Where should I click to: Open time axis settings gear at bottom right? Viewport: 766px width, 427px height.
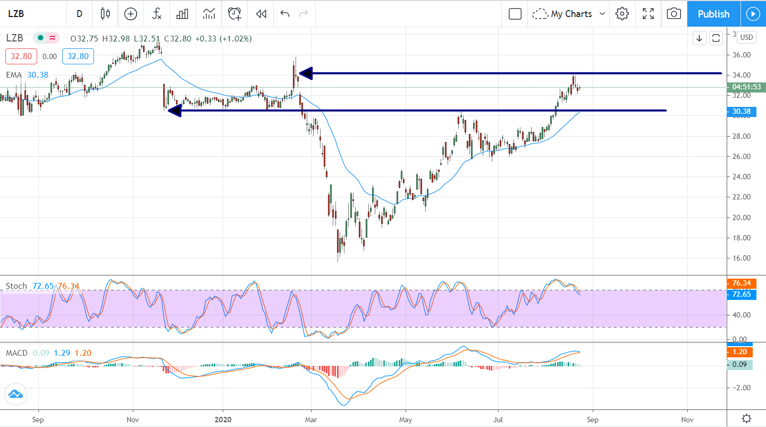(746, 418)
